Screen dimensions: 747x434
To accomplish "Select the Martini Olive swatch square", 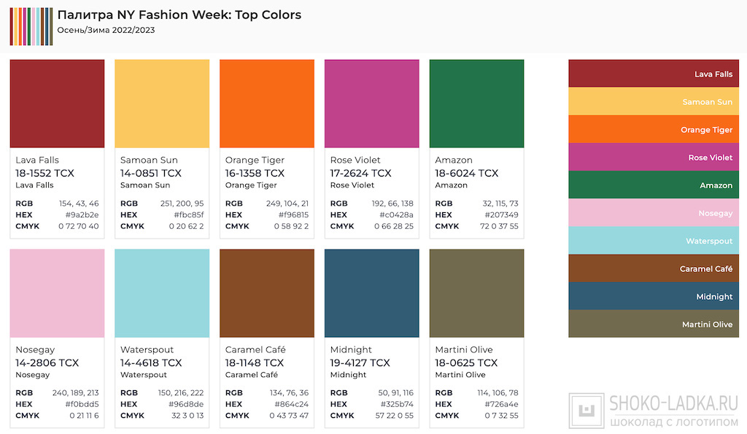I will [x=477, y=293].
